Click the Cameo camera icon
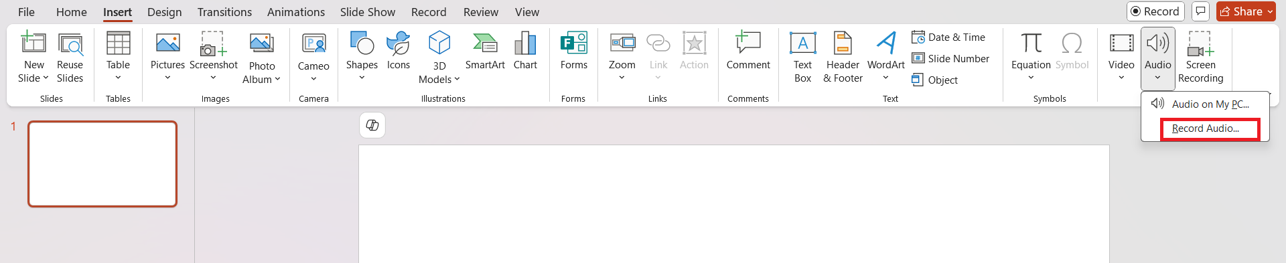 click(x=313, y=43)
